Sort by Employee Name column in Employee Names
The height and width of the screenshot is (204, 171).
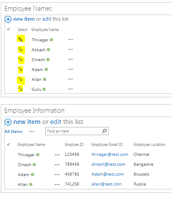(45, 30)
